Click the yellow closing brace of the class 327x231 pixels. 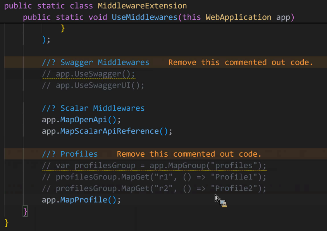point(7,223)
